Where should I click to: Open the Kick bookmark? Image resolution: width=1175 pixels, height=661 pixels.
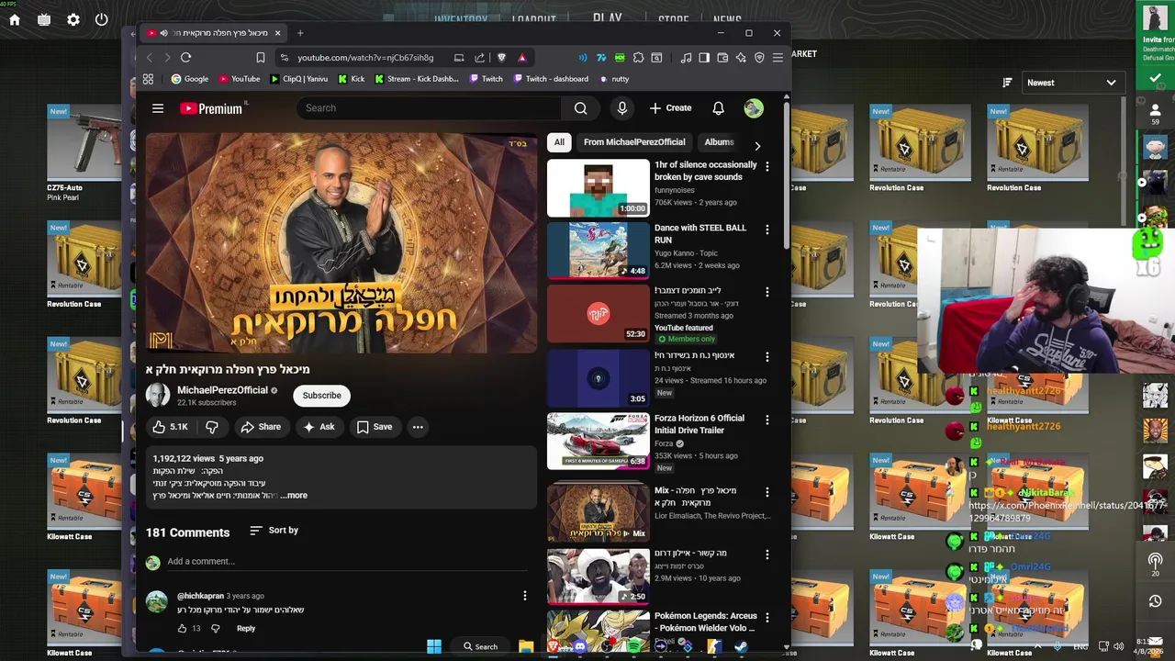pyautogui.click(x=352, y=79)
